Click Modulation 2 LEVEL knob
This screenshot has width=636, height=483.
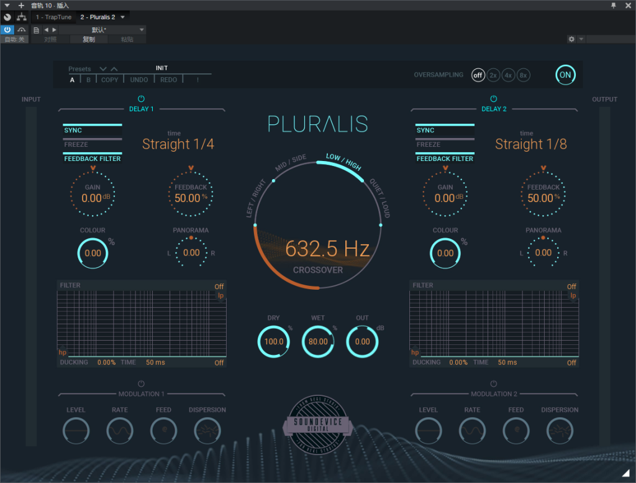pyautogui.click(x=429, y=431)
